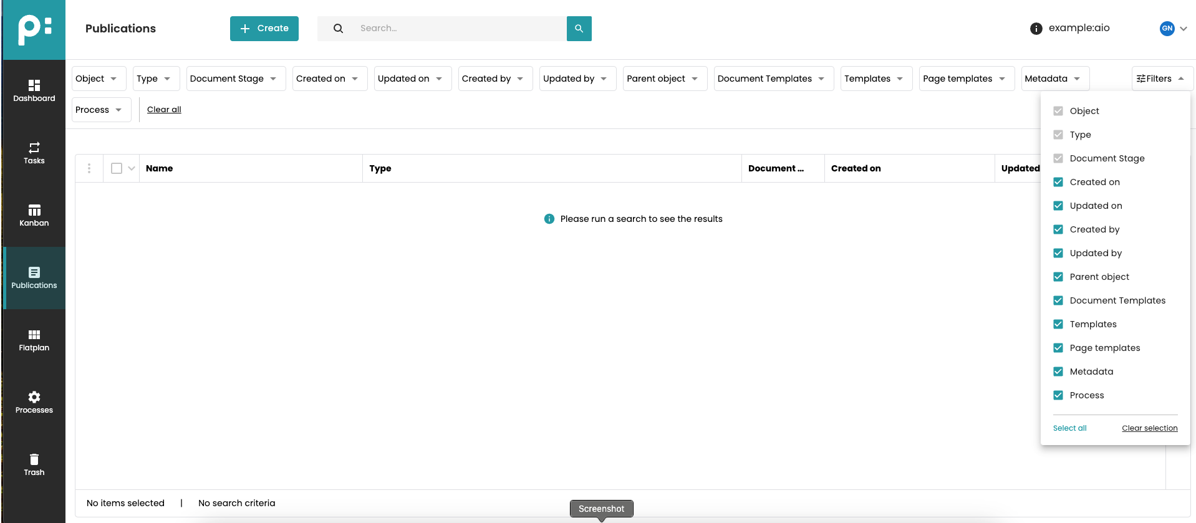
Task: Open the Flatplan grid view
Action: point(34,340)
